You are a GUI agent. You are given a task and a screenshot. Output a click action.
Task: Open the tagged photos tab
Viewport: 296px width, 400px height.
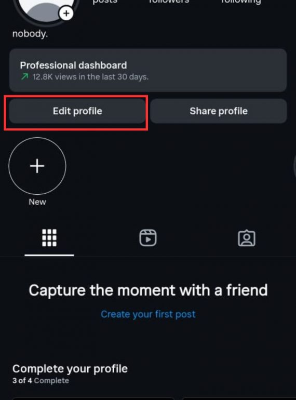(247, 238)
